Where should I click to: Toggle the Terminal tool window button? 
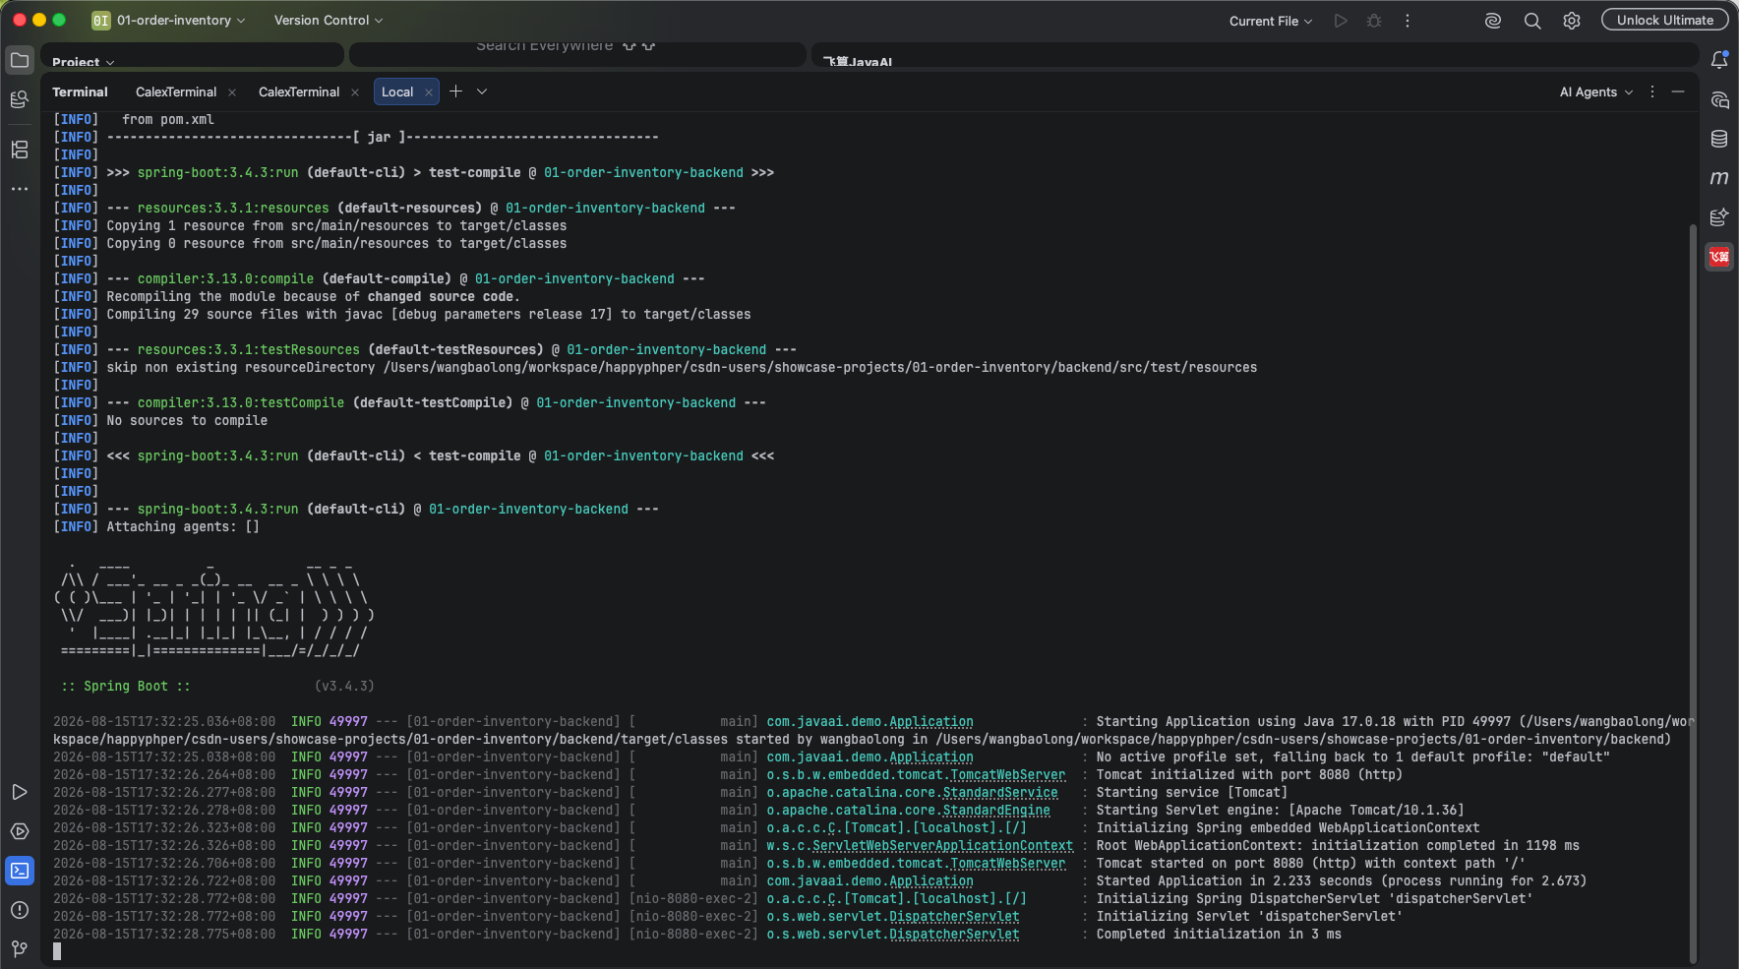pos(20,871)
